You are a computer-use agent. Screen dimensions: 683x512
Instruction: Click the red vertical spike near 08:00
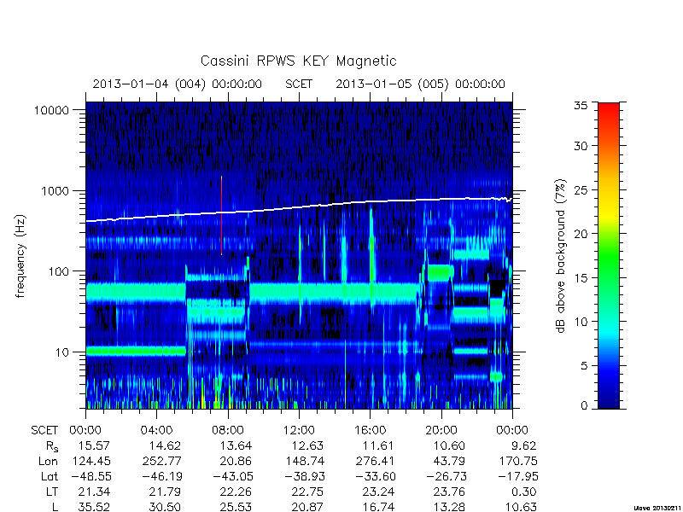coord(221,216)
